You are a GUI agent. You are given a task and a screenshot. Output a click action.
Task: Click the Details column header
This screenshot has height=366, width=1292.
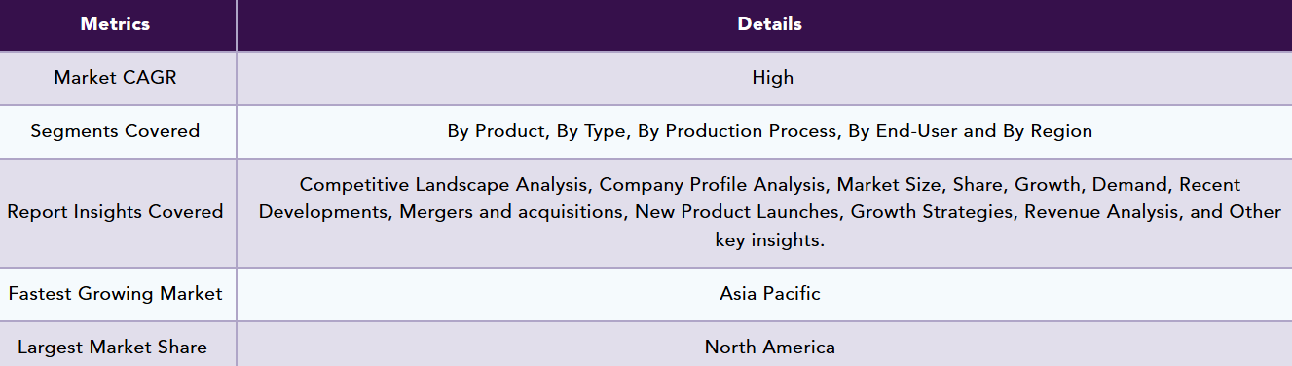coord(769,24)
